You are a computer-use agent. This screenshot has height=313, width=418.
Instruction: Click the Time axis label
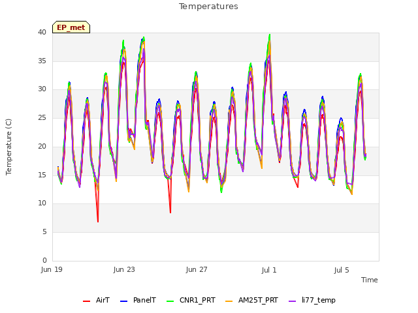tap(370, 280)
